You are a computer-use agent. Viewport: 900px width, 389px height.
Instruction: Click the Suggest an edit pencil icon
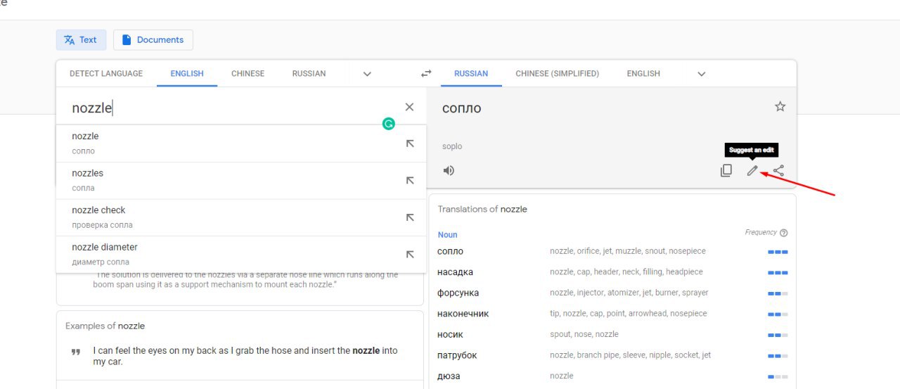pyautogui.click(x=752, y=170)
